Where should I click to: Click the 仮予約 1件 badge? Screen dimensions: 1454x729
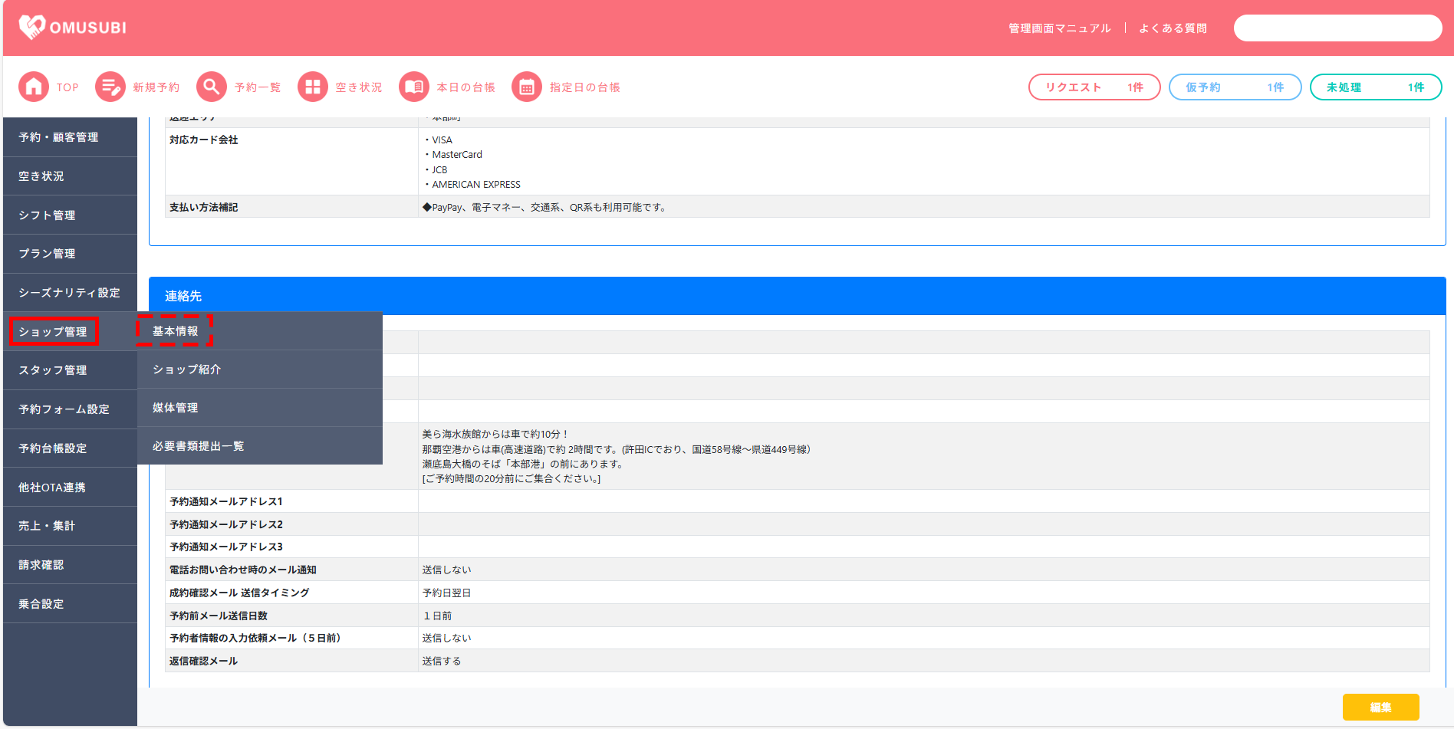pyautogui.click(x=1235, y=87)
